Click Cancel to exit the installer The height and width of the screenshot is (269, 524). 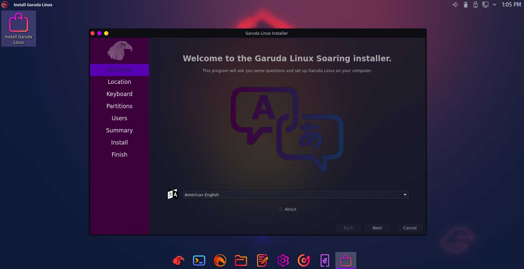coord(410,228)
